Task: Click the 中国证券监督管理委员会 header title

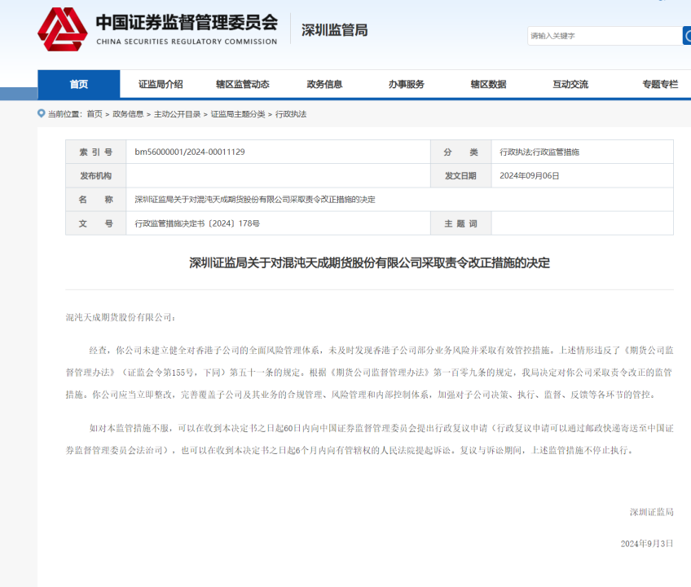Action: pyautogui.click(x=187, y=23)
